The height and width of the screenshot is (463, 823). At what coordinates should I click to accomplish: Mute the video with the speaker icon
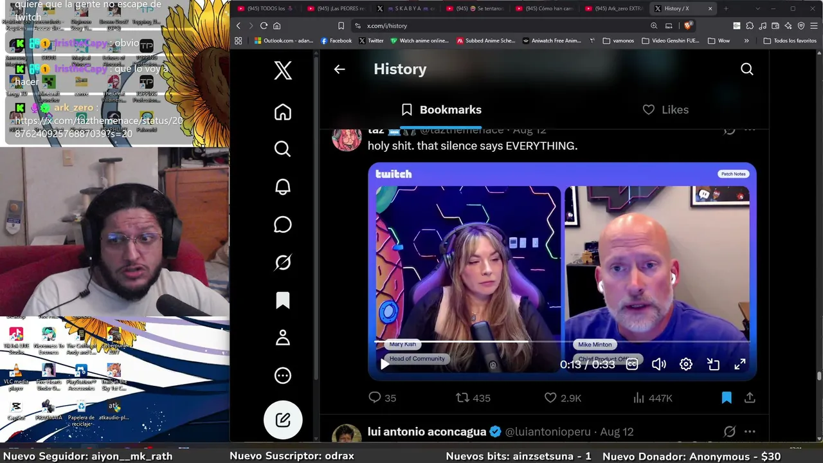pos(659,365)
